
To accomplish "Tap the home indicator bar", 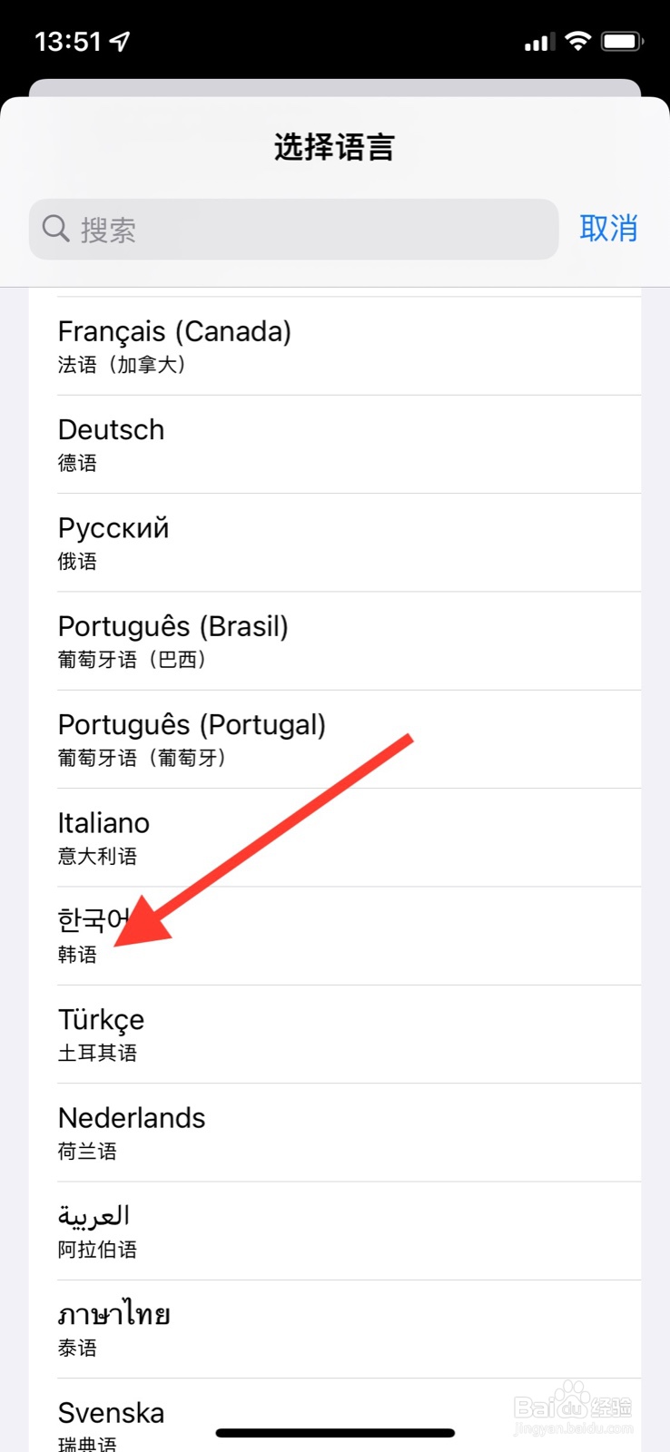I will point(335,1433).
